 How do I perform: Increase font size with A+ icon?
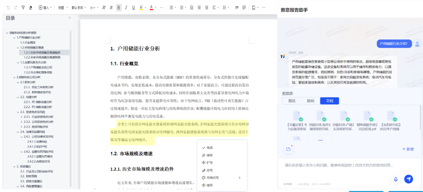[x=104, y=7]
